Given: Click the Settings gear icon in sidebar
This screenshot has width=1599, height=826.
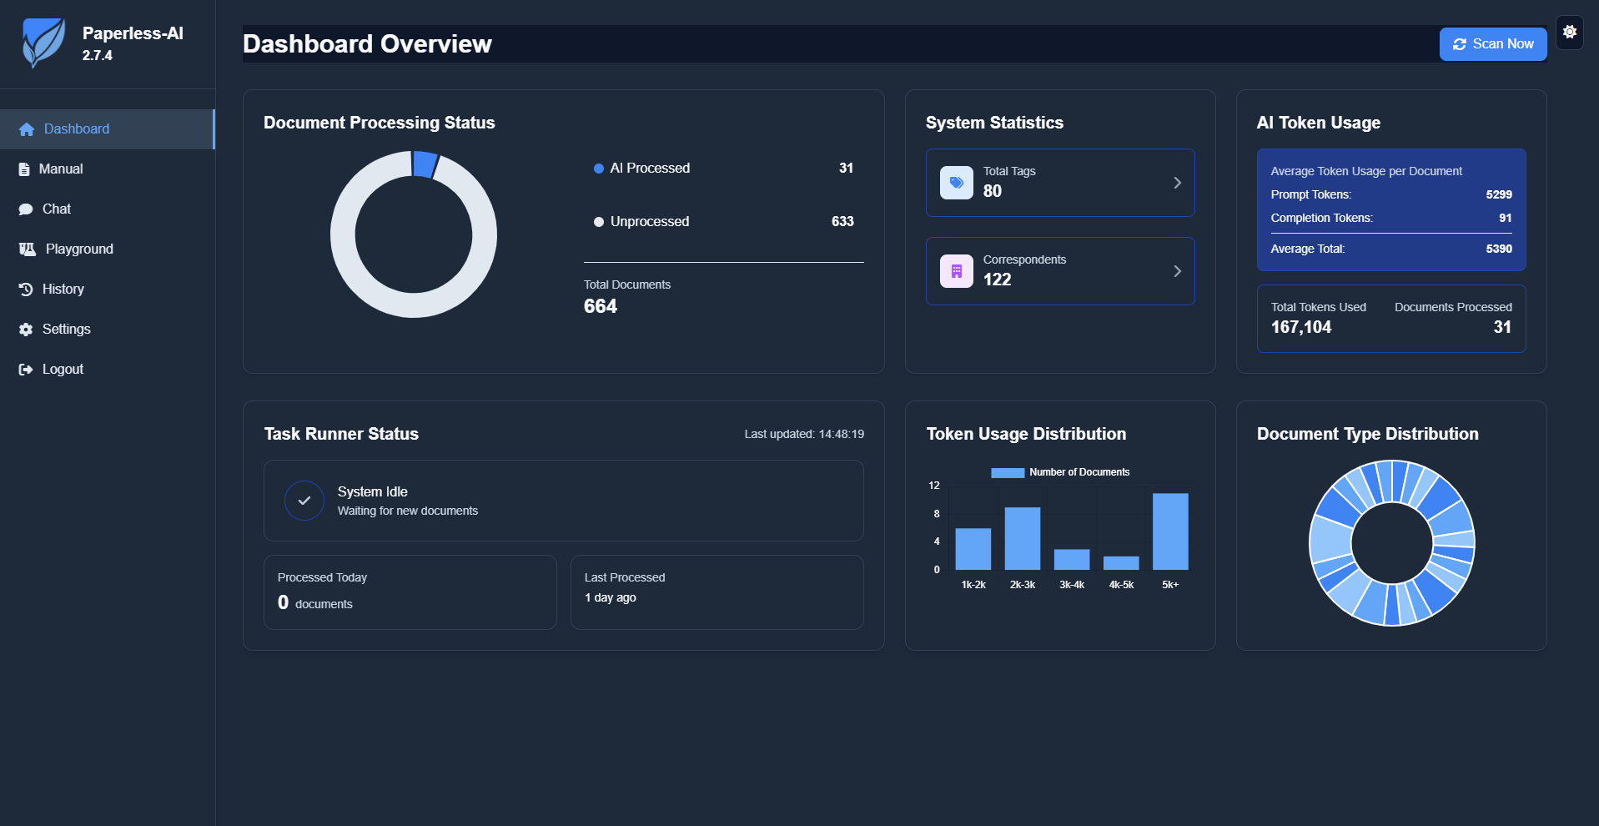Looking at the screenshot, I should point(26,330).
